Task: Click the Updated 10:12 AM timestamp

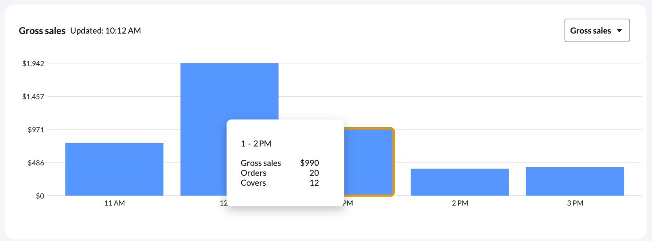Action: [x=106, y=31]
